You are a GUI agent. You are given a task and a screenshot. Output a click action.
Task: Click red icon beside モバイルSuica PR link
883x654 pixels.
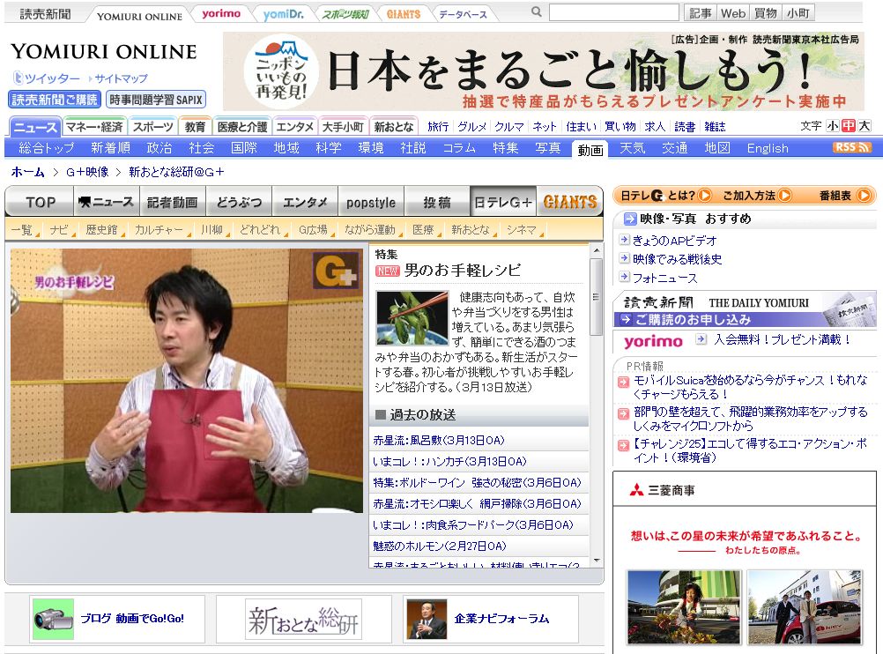click(x=623, y=383)
